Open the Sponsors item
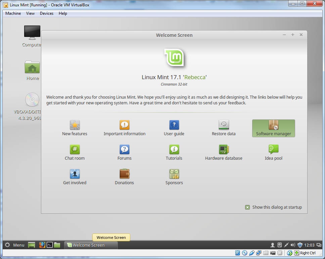This screenshot has height=259, width=325. click(174, 177)
